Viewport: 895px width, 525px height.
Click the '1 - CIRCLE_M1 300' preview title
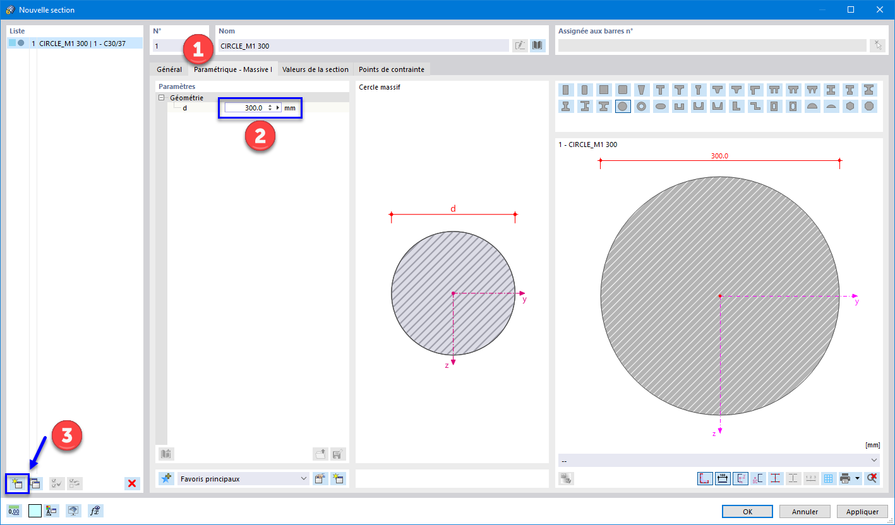pyautogui.click(x=587, y=145)
